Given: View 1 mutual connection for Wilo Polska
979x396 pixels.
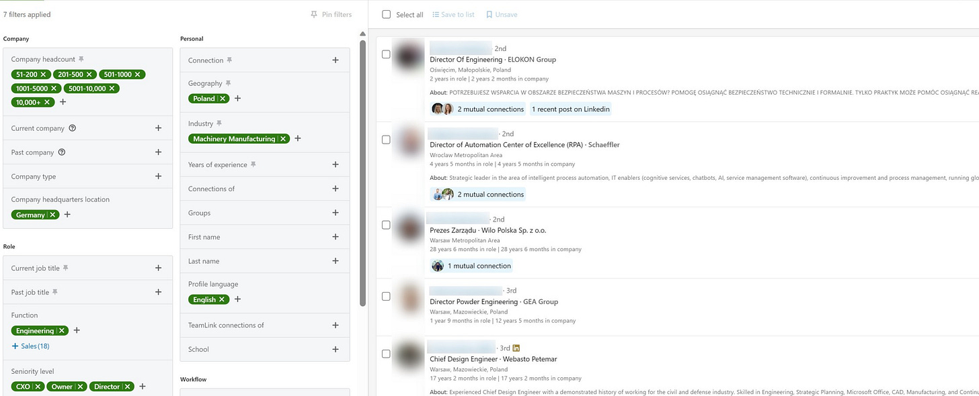Looking at the screenshot, I should [x=471, y=266].
